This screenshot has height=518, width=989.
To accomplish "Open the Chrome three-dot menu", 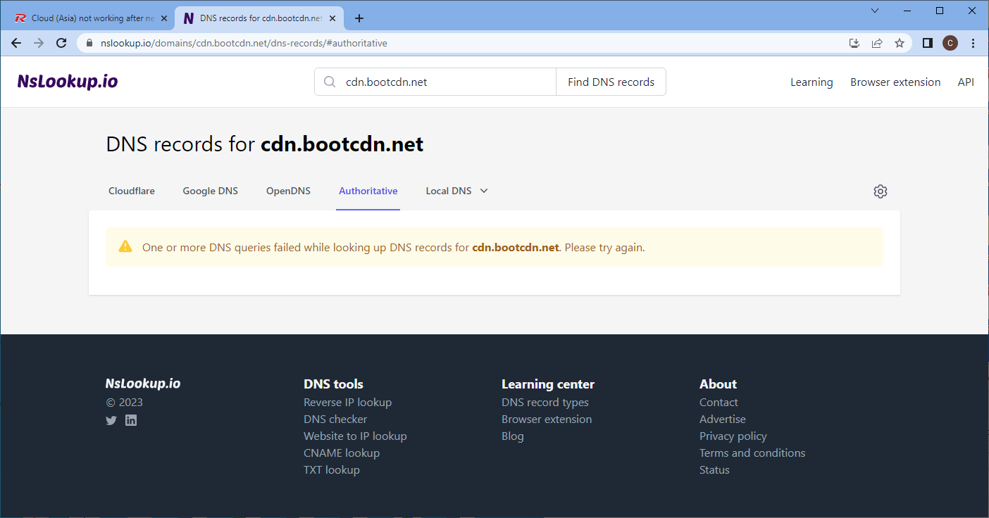I will pyautogui.click(x=974, y=43).
